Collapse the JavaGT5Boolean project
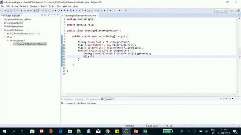The image size is (241, 135). click(x=2, y=30)
